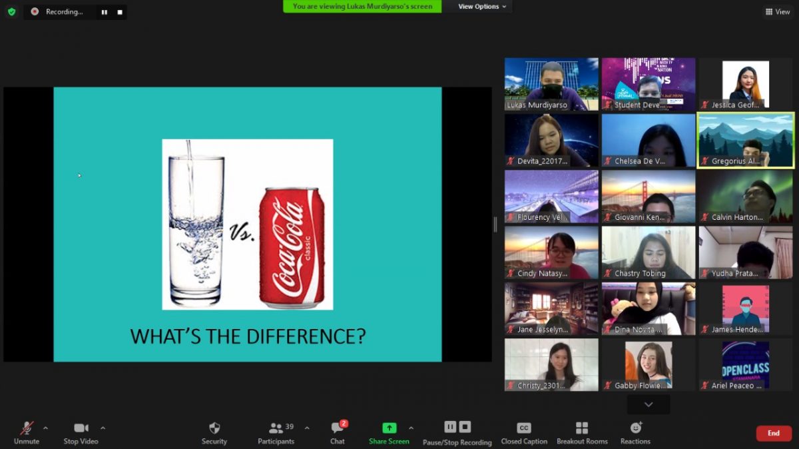Click the green encryption shield icon
The width and height of the screenshot is (799, 449).
pyautogui.click(x=11, y=11)
